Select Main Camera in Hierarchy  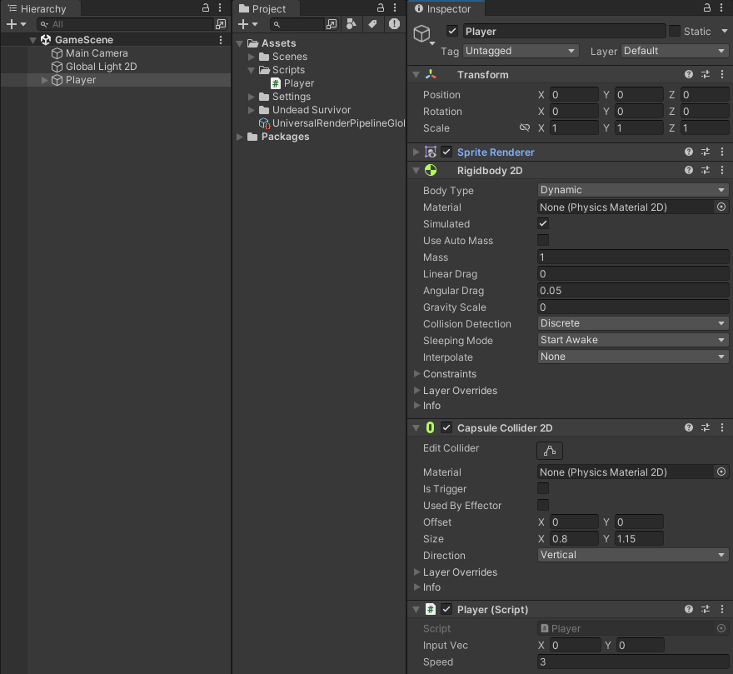97,53
